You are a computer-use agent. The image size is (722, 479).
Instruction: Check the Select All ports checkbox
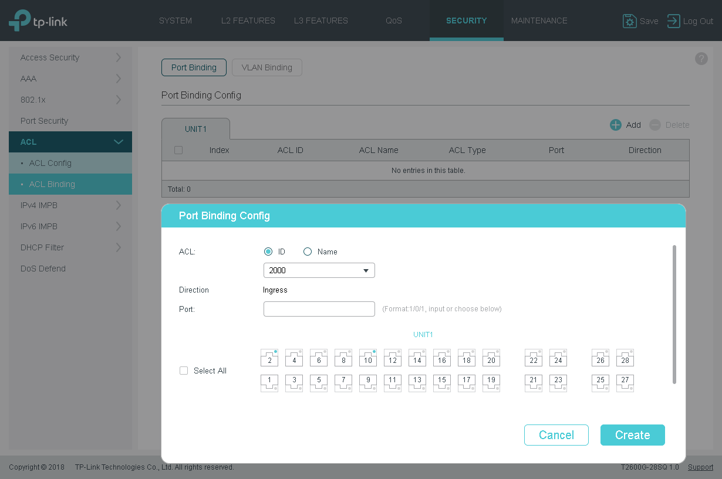click(184, 371)
